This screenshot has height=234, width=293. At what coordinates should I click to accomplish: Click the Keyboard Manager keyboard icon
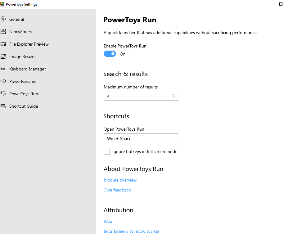3,69
